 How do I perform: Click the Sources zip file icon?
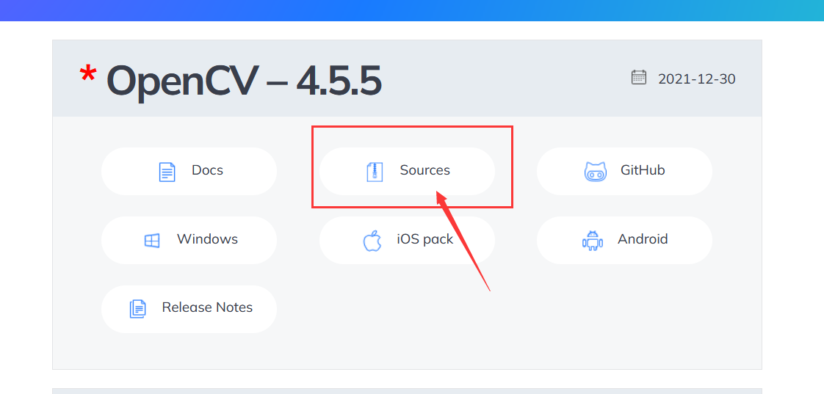pos(375,172)
